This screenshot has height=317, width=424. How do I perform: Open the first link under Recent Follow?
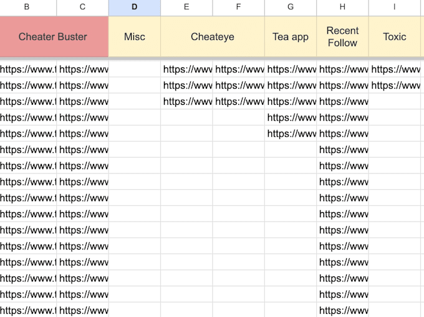click(x=344, y=69)
